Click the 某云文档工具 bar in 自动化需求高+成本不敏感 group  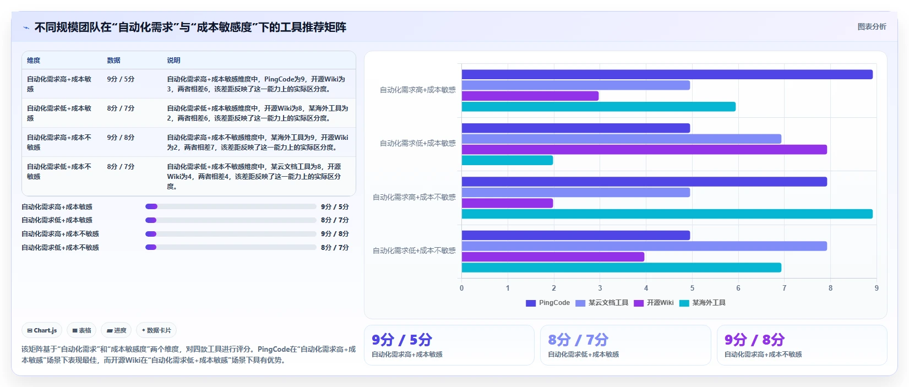pyautogui.click(x=576, y=193)
